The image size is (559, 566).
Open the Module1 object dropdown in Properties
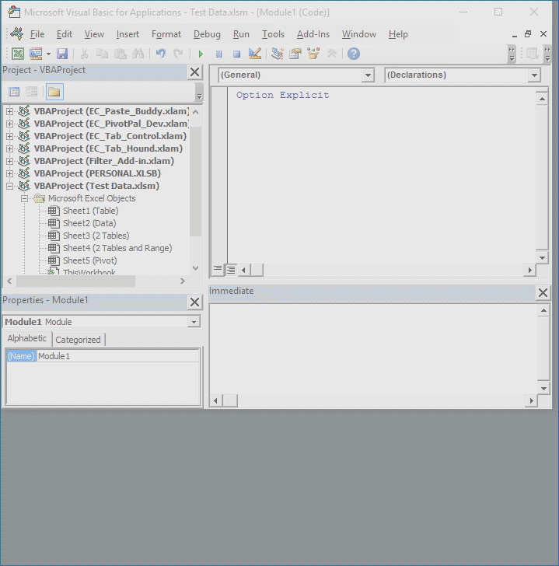pyautogui.click(x=194, y=322)
